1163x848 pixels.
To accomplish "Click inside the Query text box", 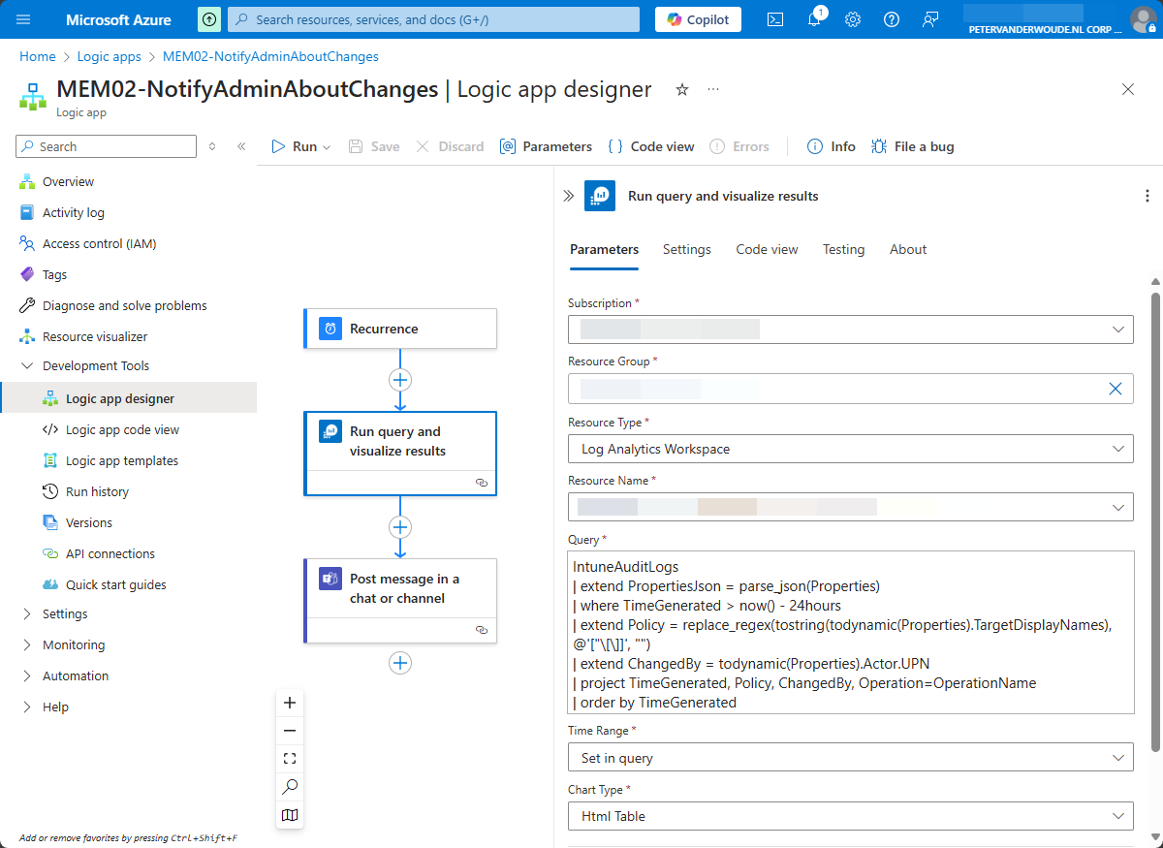I will click(x=850, y=632).
